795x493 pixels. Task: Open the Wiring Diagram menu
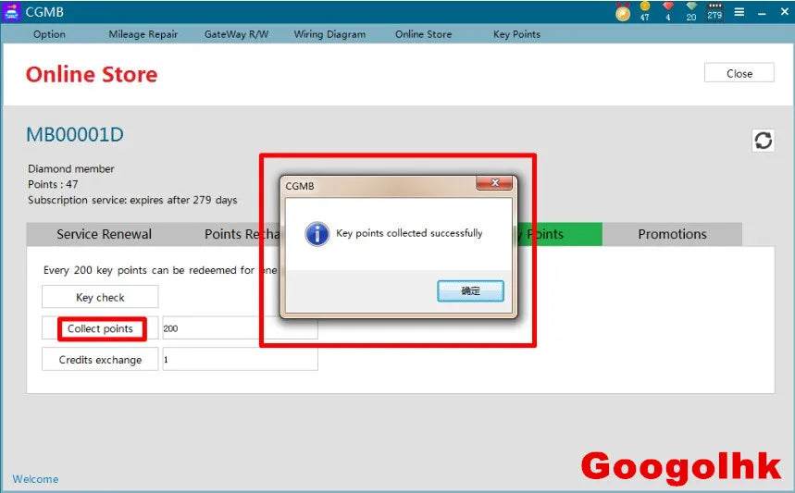click(x=329, y=34)
